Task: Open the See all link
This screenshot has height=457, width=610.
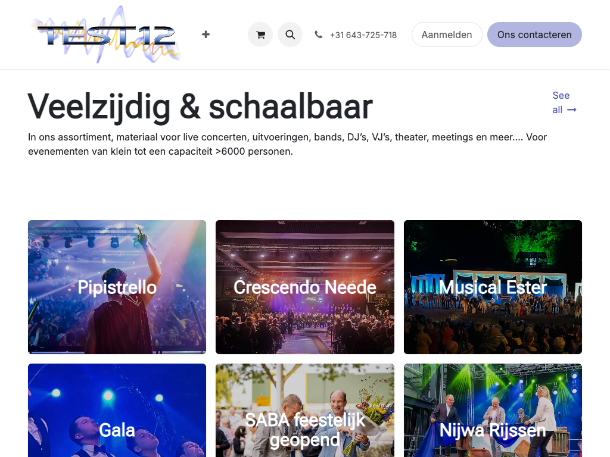Action: [x=564, y=102]
